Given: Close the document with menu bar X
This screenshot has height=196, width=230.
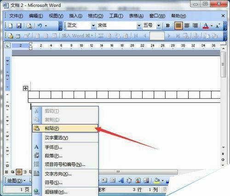Looking at the screenshot, I should [x=223, y=16].
